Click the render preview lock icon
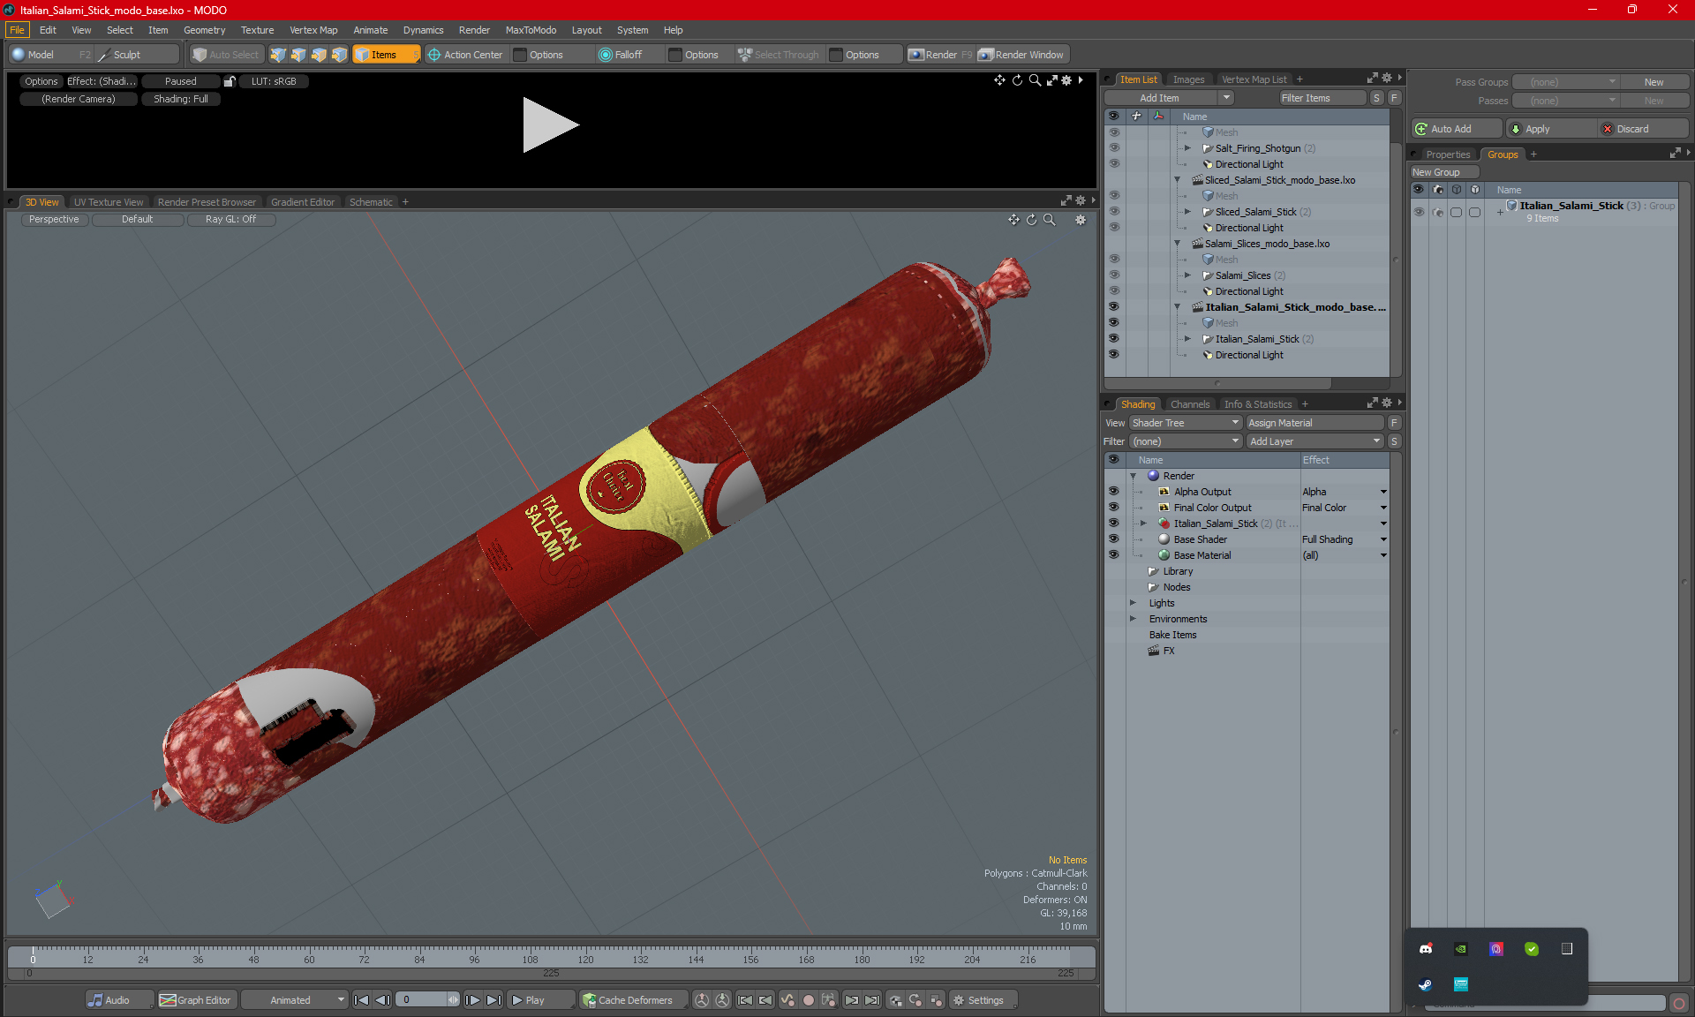 coord(230,81)
